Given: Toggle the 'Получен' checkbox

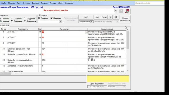Looking at the screenshot, I should [x=39, y=18].
